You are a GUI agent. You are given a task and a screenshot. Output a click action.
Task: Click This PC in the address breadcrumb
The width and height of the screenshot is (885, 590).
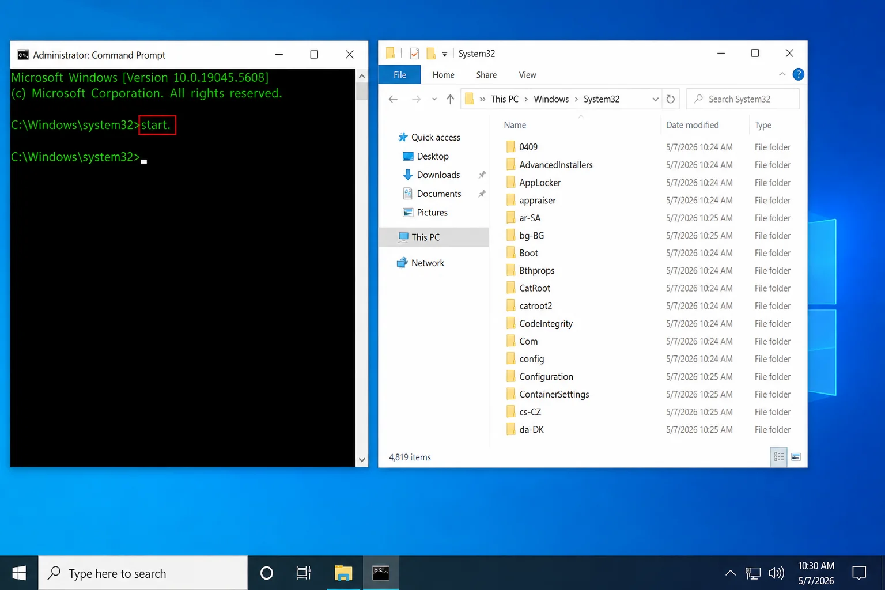coord(504,99)
